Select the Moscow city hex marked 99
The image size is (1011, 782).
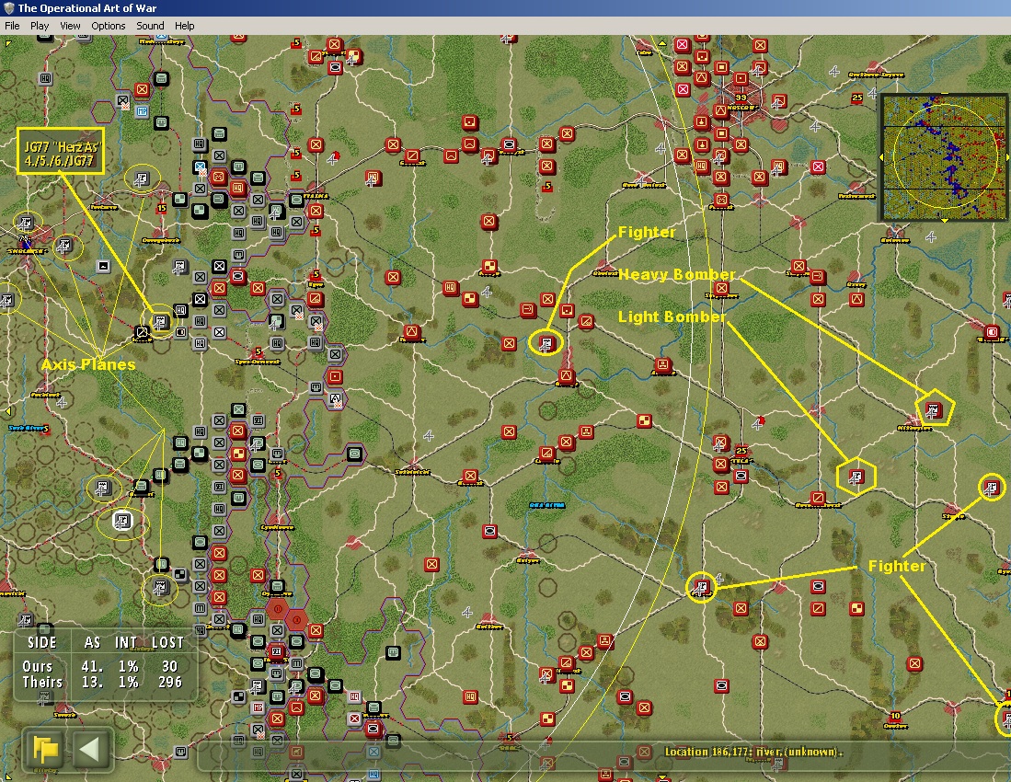point(741,98)
